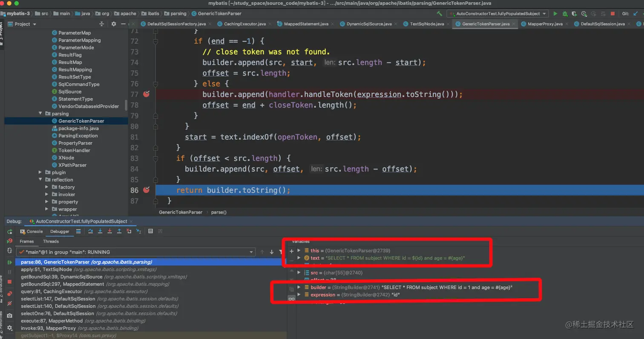
Task: Stop the debug session in sidebar
Action: [9, 282]
